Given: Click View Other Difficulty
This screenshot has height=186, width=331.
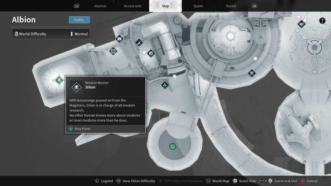Looking at the screenshot, I should (136, 181).
